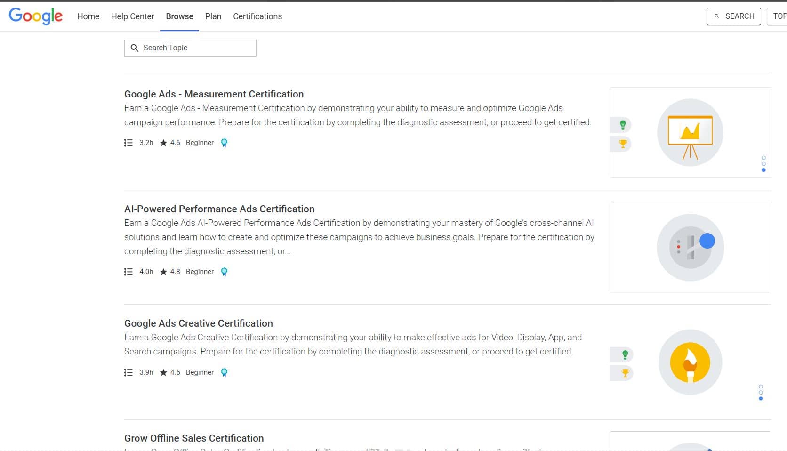Click certification badge icon for Creative Certification
The width and height of the screenshot is (787, 451).
point(225,372)
